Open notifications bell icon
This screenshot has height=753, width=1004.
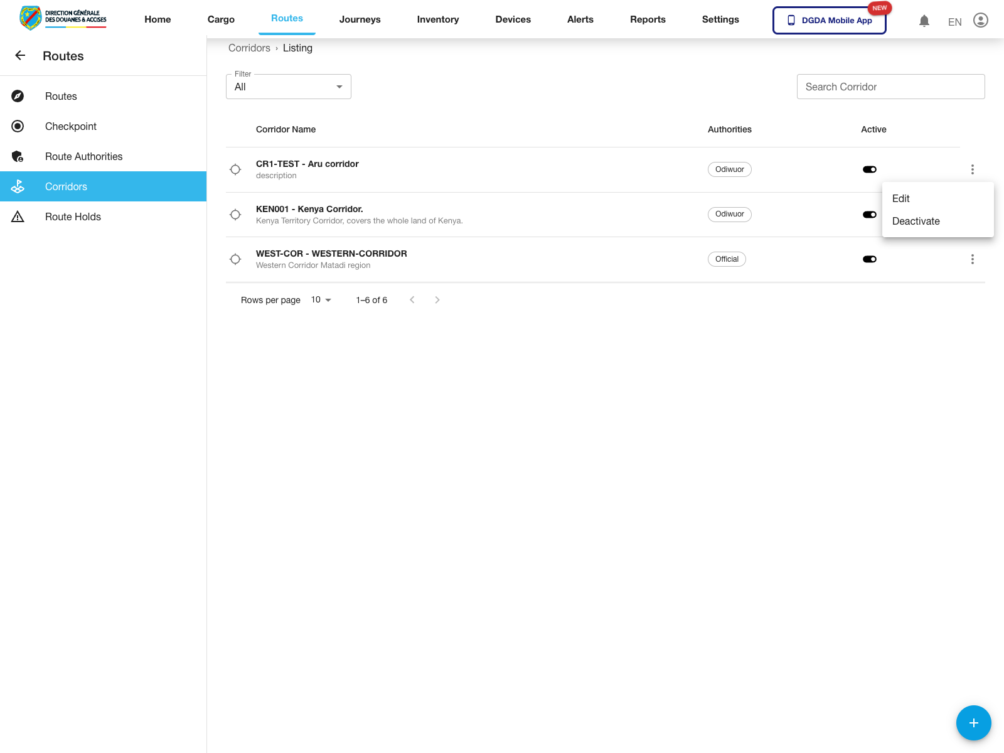(x=924, y=21)
